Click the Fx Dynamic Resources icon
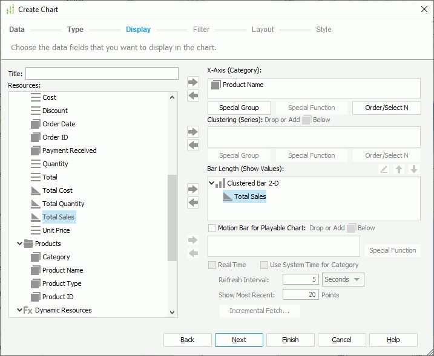 (x=28, y=310)
